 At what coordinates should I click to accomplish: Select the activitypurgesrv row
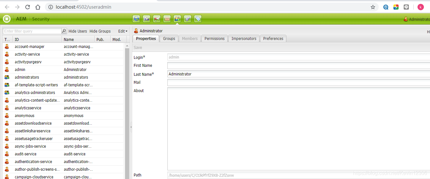tap(63, 62)
